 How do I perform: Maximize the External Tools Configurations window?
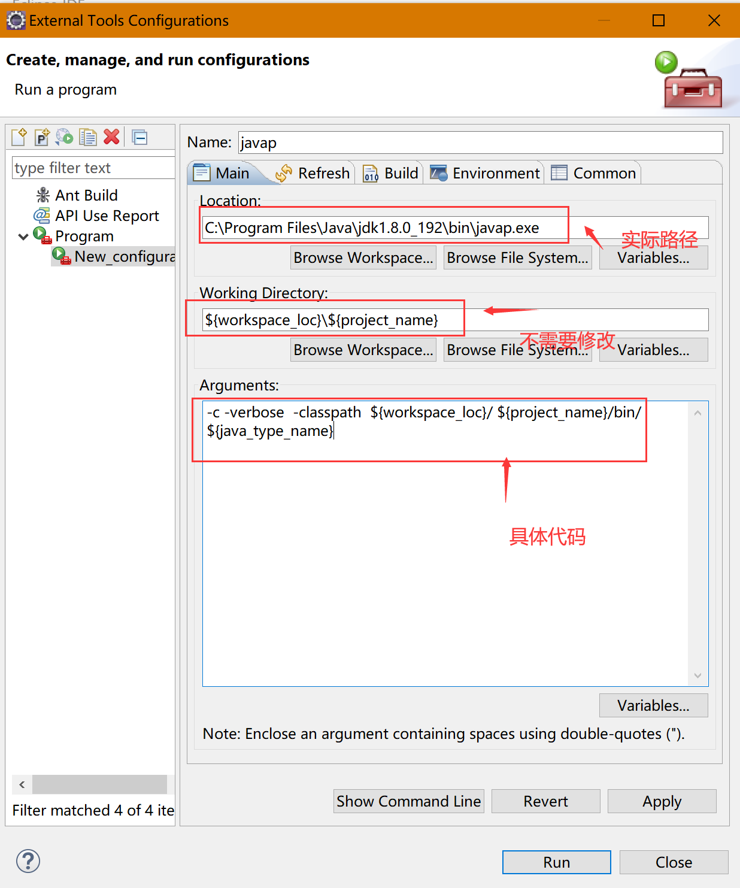click(x=659, y=20)
